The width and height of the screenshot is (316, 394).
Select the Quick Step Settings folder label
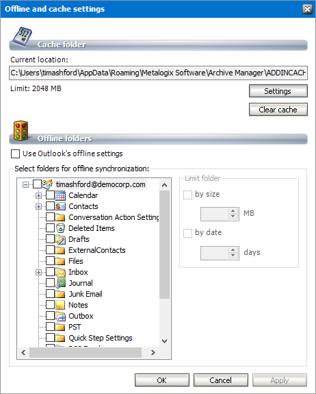[x=101, y=338]
